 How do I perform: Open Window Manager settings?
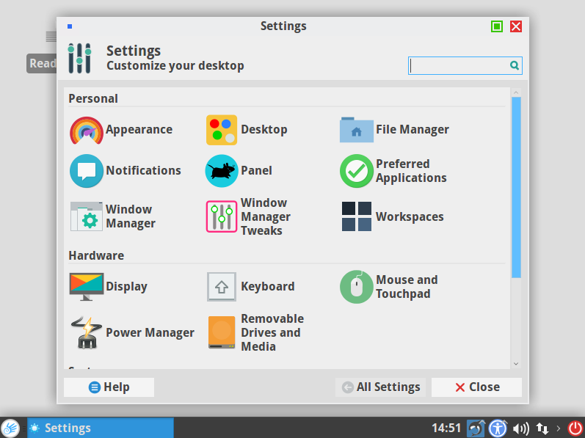tap(87, 217)
